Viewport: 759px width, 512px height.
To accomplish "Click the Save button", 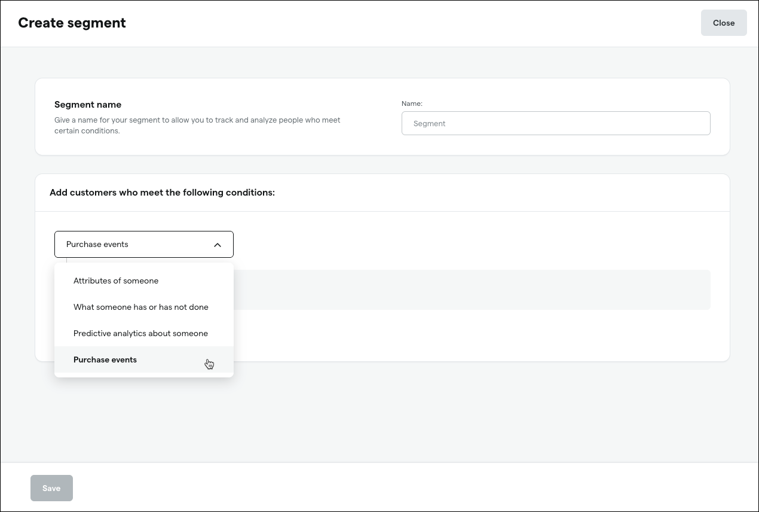I will (51, 488).
